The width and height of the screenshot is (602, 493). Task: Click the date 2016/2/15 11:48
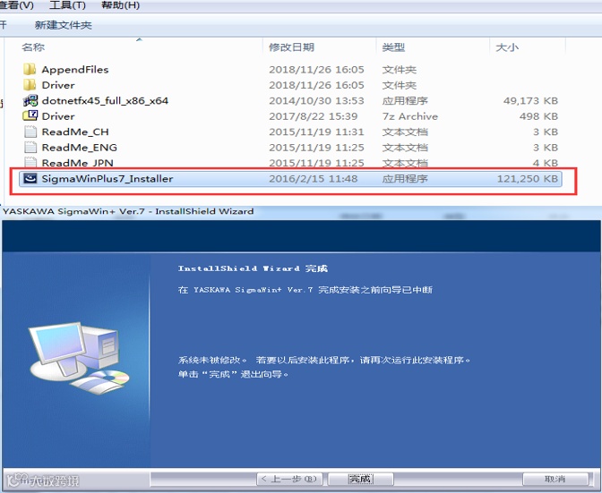coord(314,179)
